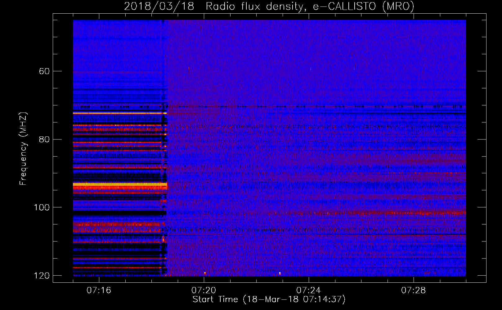The image size is (502, 310).
Task: Select the 80 frequency tick label
Action: click(x=44, y=139)
